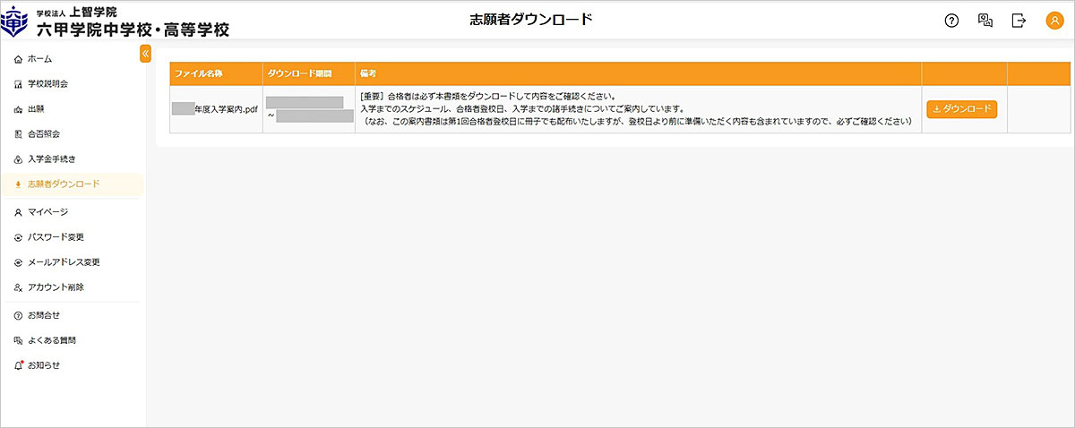Open お問合せ from sidebar
Viewport: 1075px width, 428px height.
(44, 315)
